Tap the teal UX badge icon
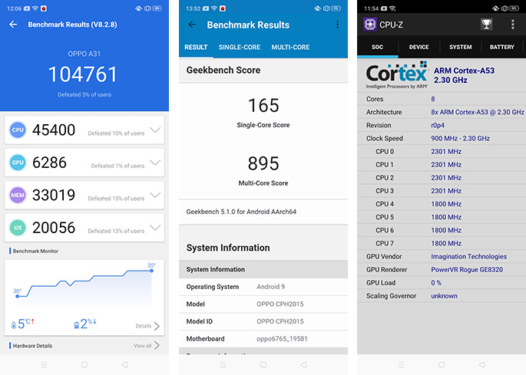The image size is (526, 375). click(x=18, y=227)
